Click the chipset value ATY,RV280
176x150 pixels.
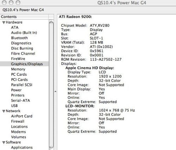pyautogui.click(x=100, y=26)
